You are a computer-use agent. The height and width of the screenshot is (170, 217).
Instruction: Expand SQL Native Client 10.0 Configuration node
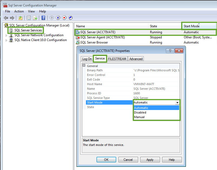point(6,41)
